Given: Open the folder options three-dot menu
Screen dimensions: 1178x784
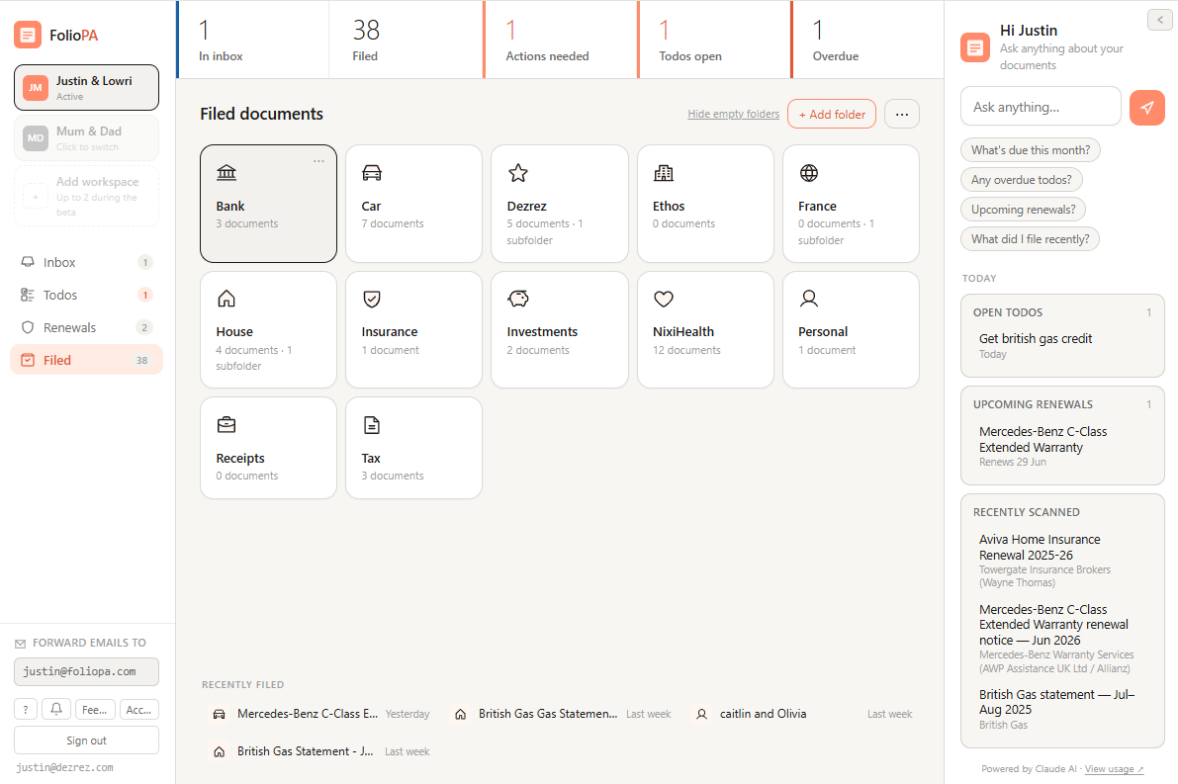Looking at the screenshot, I should click(902, 114).
